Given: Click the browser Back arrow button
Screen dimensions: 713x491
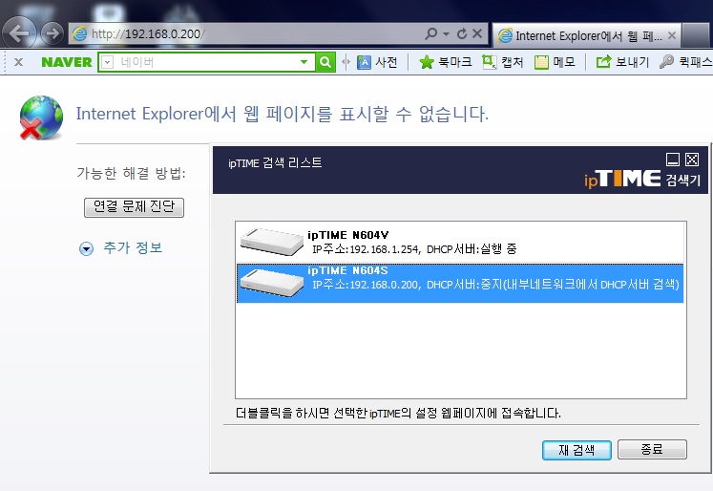Looking at the screenshot, I should click(19, 32).
